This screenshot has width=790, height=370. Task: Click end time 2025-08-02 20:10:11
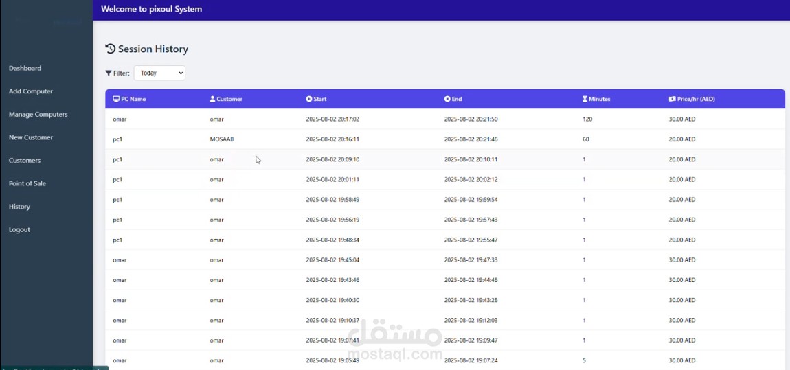(x=471, y=159)
